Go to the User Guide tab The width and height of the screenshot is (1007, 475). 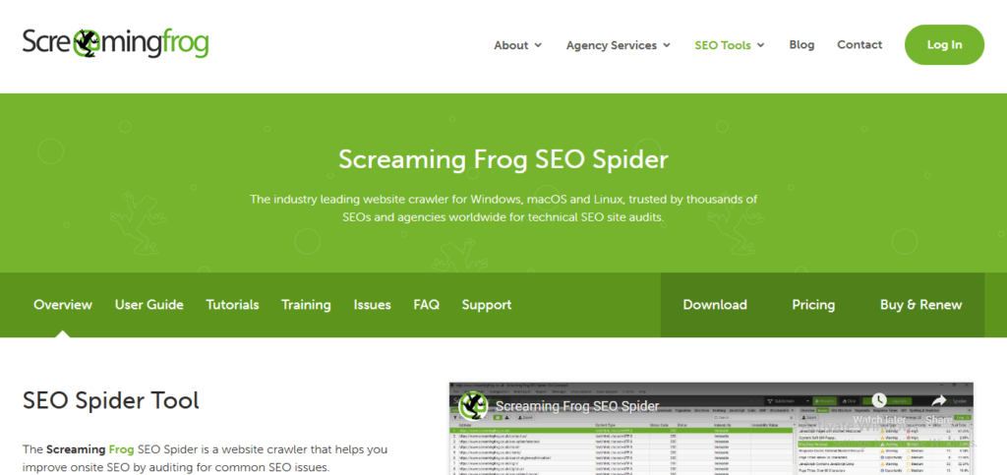point(149,305)
